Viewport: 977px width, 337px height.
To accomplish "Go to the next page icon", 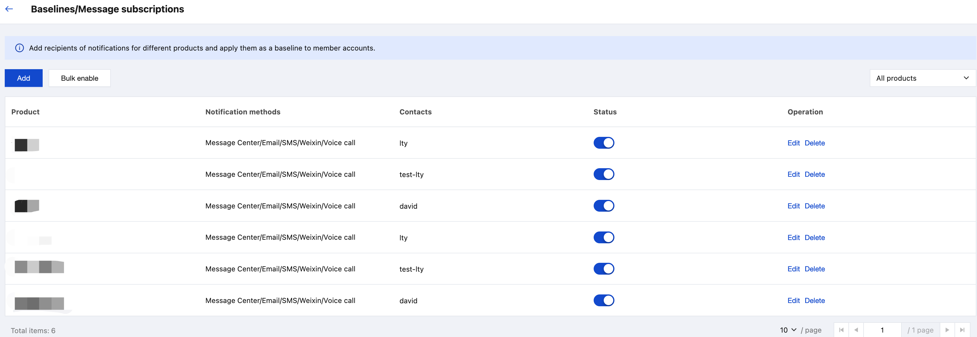I will pyautogui.click(x=947, y=330).
